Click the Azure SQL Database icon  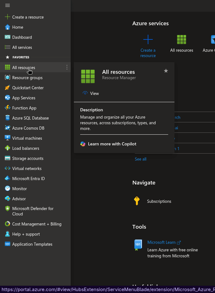tap(8, 118)
